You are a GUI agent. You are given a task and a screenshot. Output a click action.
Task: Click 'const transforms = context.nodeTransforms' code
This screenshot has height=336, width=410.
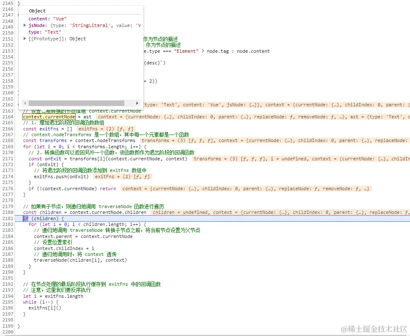(x=79, y=140)
